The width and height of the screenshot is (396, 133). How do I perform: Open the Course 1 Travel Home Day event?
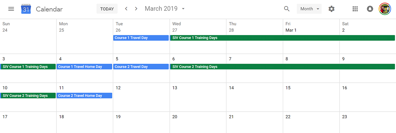click(84, 67)
